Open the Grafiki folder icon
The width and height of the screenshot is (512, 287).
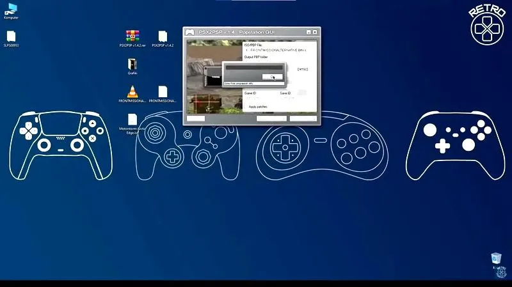pyautogui.click(x=132, y=67)
